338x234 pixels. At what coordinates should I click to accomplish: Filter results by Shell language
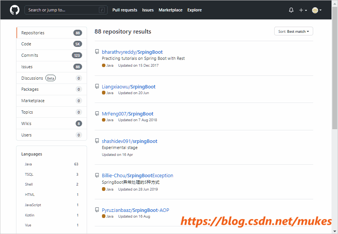click(x=52, y=184)
